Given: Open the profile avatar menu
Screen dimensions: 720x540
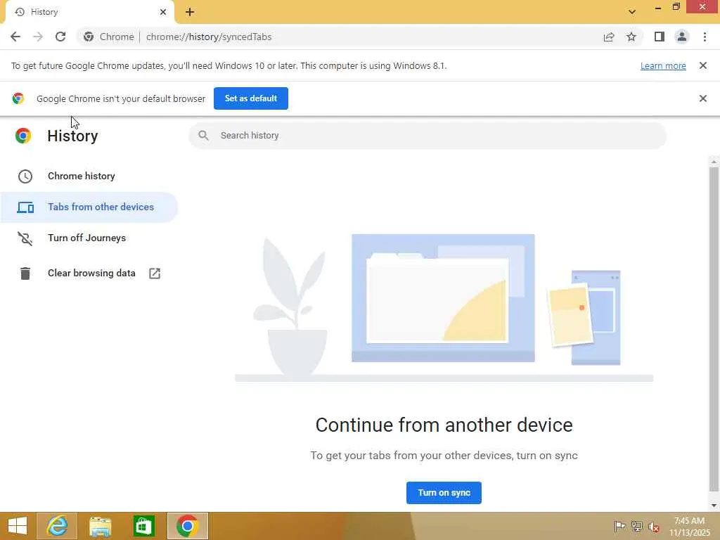Looking at the screenshot, I should tap(682, 37).
